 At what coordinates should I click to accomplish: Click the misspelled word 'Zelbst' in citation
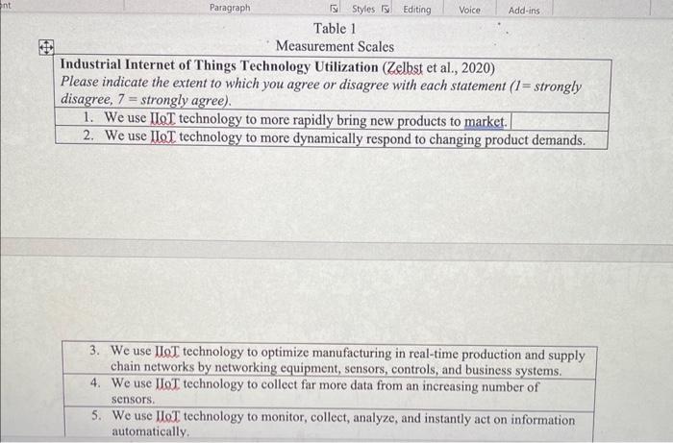click(405, 68)
